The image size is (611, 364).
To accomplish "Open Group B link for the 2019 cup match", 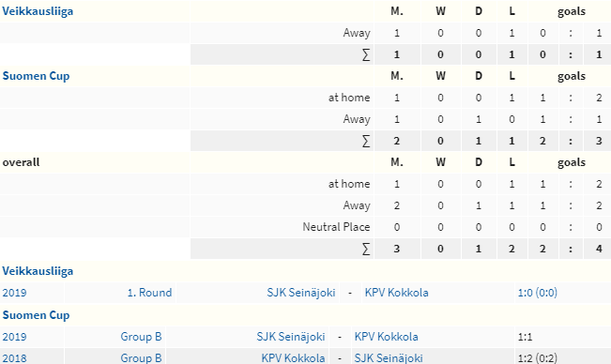I will [x=141, y=337].
